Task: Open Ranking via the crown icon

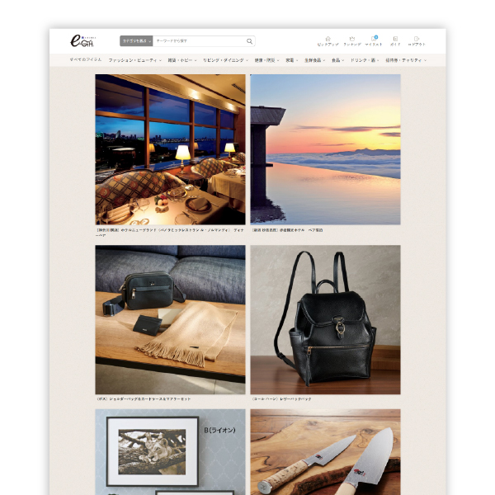Action: [x=351, y=40]
